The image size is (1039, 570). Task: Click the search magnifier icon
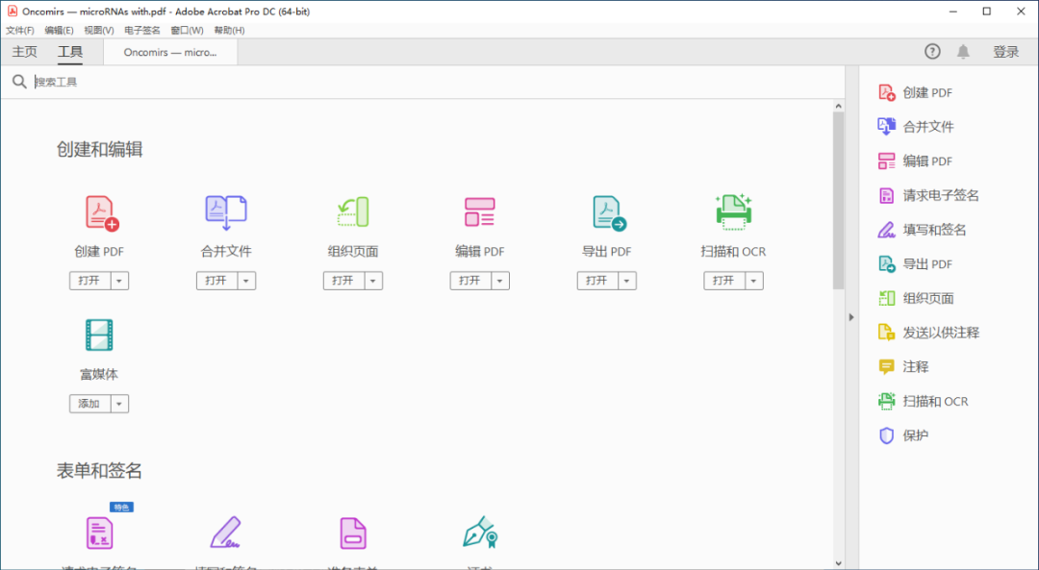[20, 82]
